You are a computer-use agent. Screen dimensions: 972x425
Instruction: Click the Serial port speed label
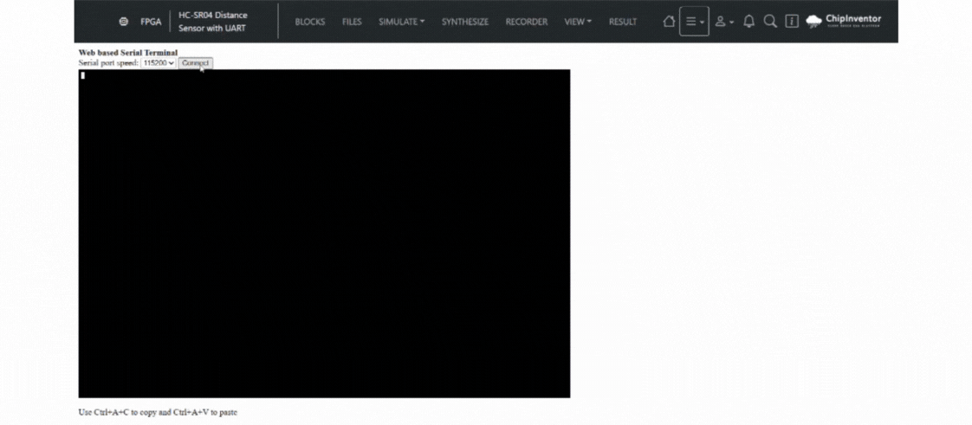[108, 63]
